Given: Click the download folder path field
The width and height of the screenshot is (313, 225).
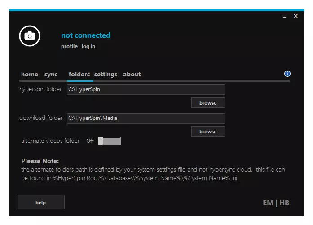Looking at the screenshot, I should click(x=145, y=118).
